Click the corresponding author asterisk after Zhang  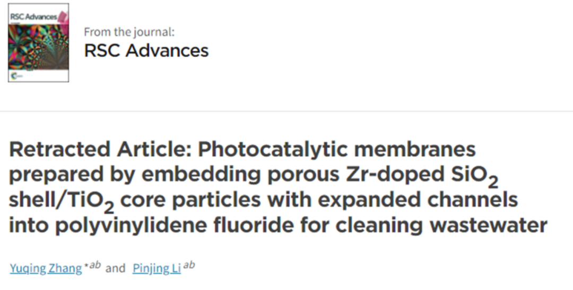click(x=86, y=266)
